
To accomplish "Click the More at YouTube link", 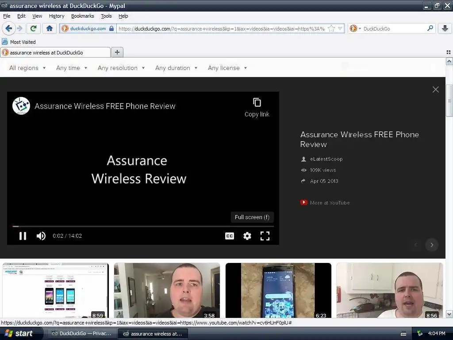I will [x=330, y=203].
